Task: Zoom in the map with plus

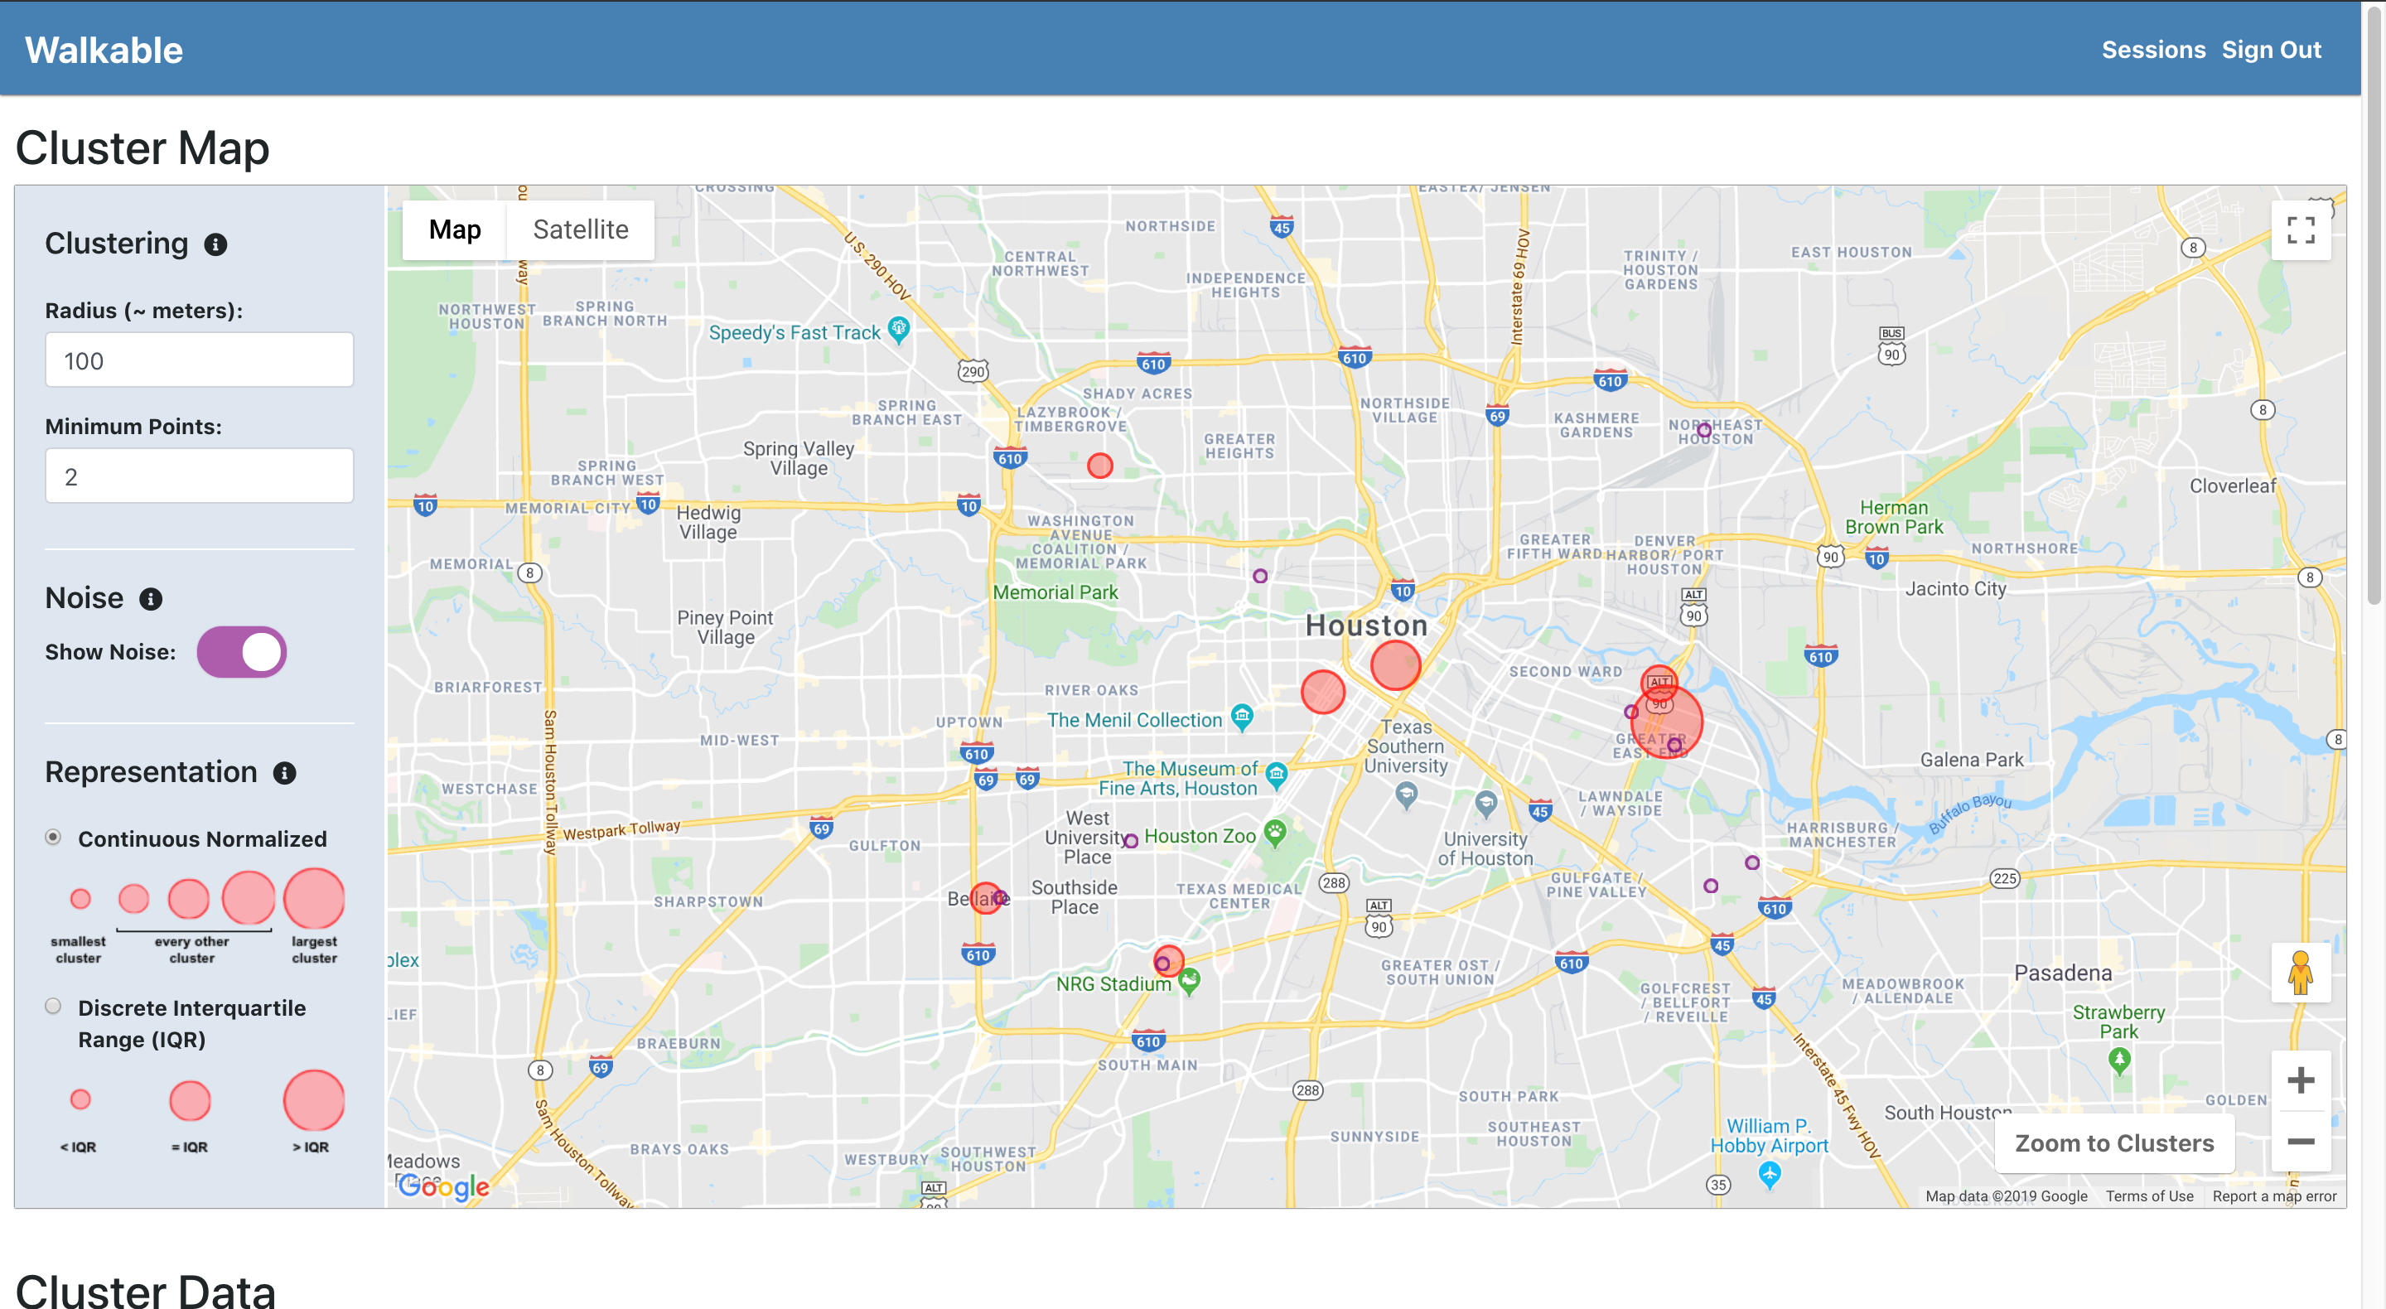Action: [2300, 1080]
